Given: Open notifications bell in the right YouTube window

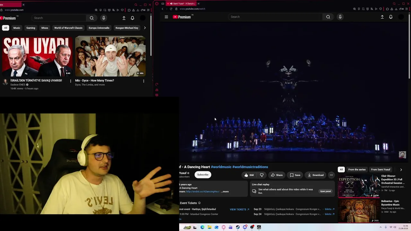Looking at the screenshot, I should tap(391, 17).
